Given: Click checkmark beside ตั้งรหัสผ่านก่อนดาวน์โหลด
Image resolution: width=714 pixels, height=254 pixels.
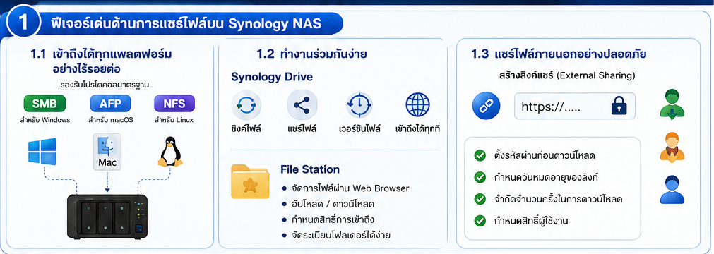Looking at the screenshot, I should click(480, 156).
